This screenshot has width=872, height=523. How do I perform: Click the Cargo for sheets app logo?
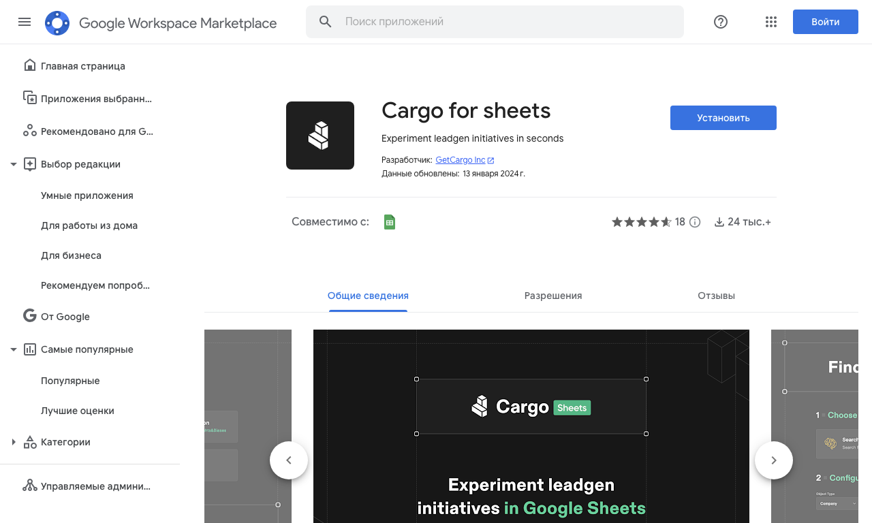(x=320, y=136)
